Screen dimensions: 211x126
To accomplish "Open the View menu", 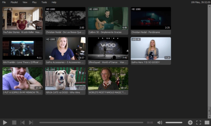I will [25, 2].
